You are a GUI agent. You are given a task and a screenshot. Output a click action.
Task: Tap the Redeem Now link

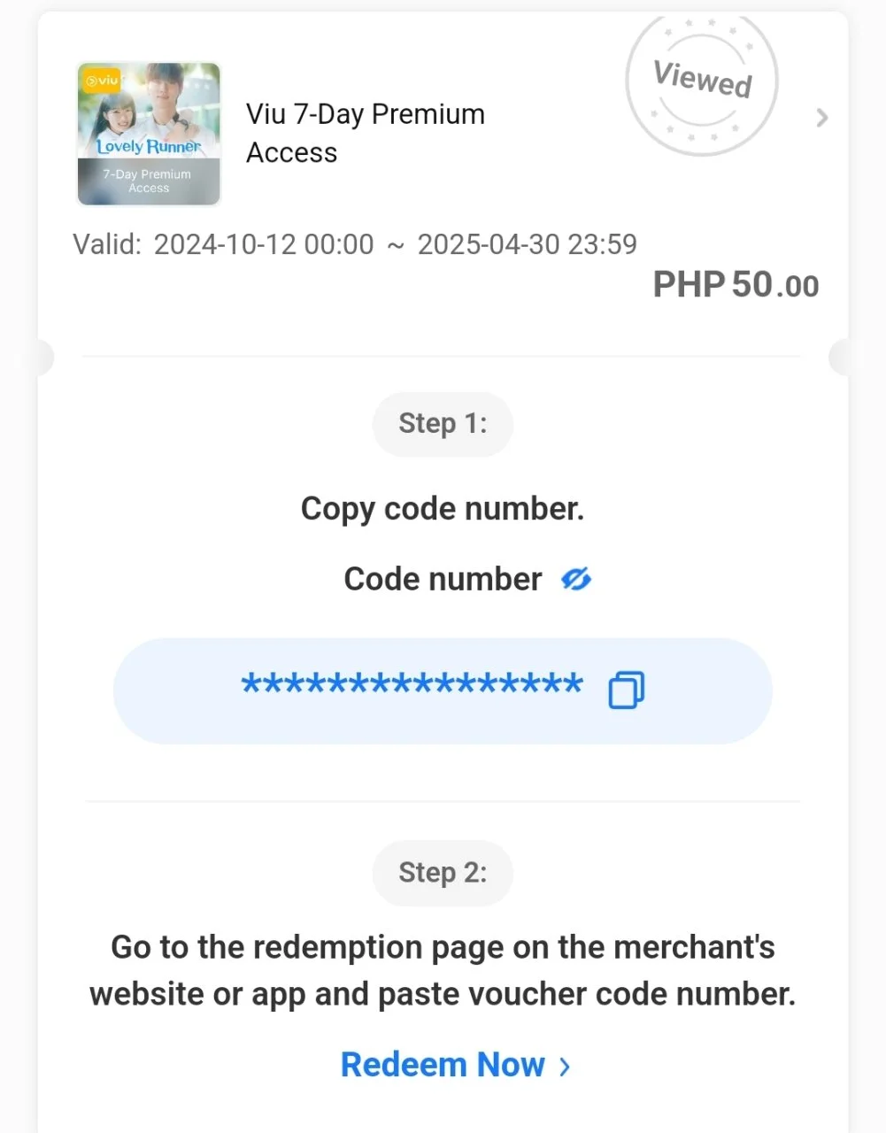pyautogui.click(x=443, y=1065)
